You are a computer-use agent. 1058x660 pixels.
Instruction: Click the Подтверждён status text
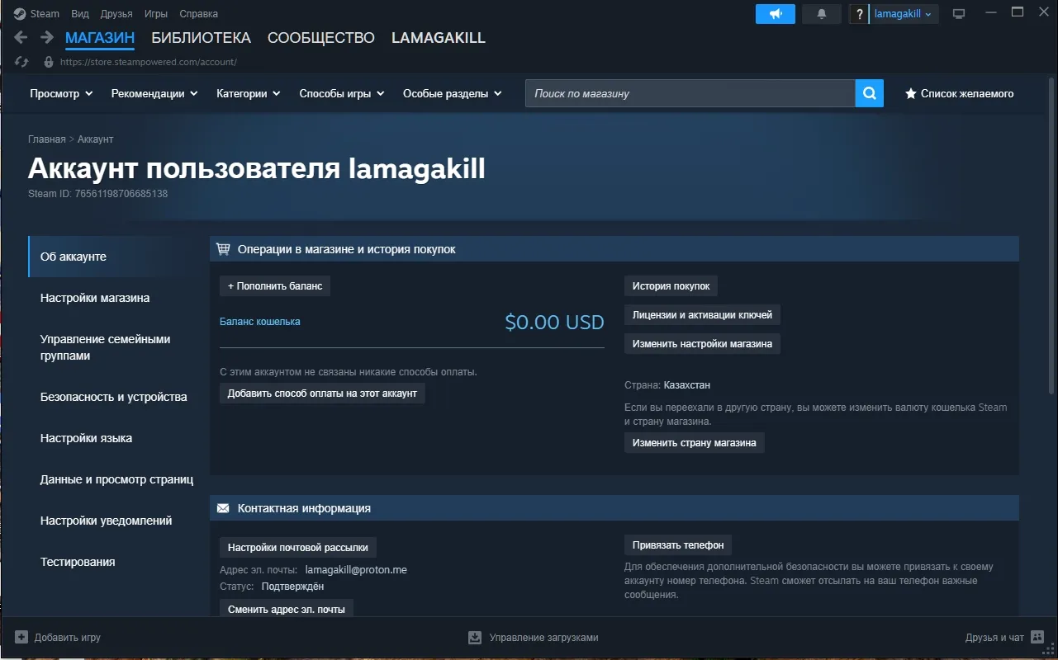(x=292, y=587)
